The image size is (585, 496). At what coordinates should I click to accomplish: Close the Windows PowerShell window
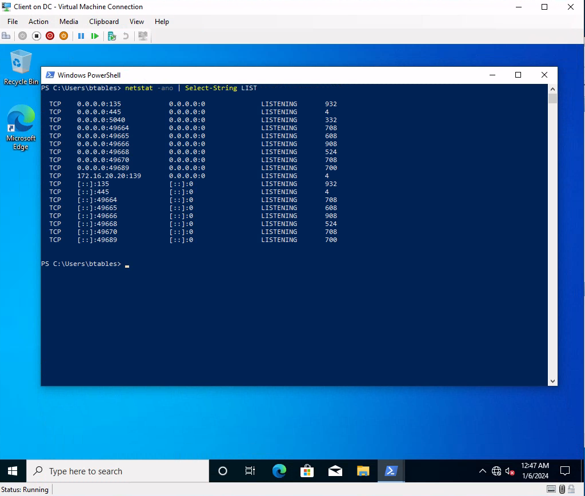pos(544,75)
